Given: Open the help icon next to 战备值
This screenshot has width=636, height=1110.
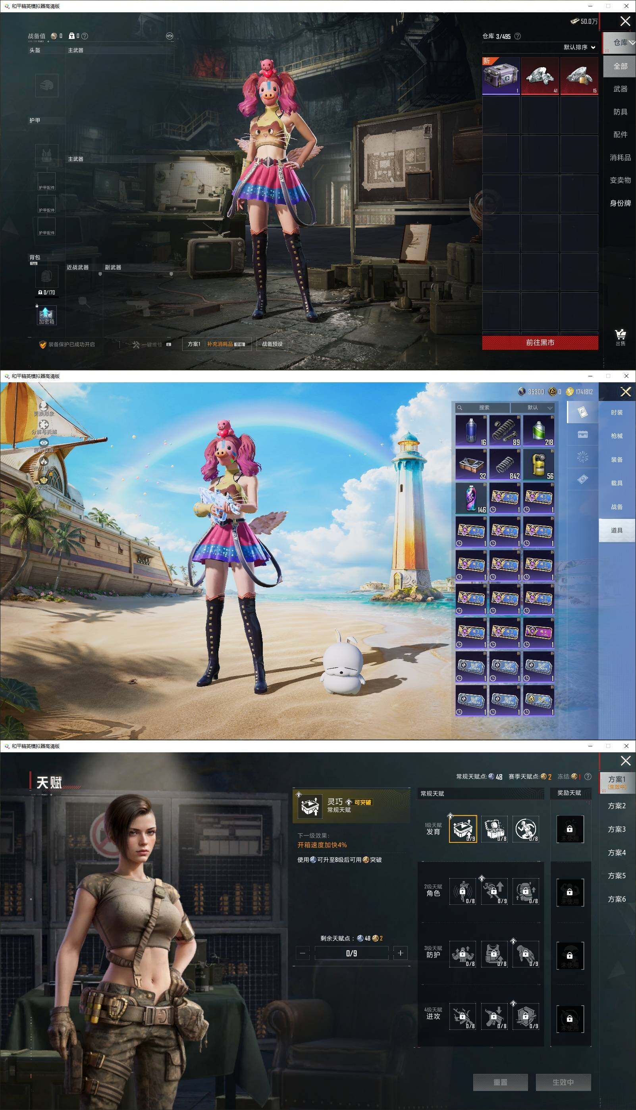Looking at the screenshot, I should tap(85, 36).
